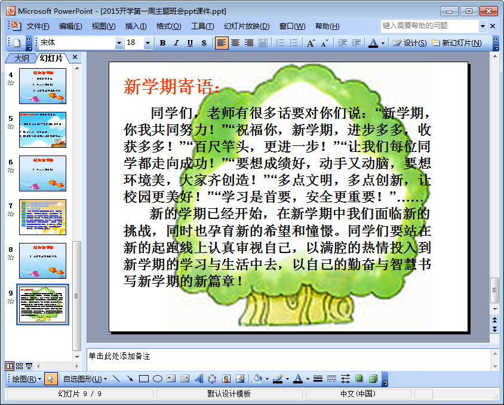Viewport: 504px width, 405px height.
Task: Insert a vertical text box
Action: pos(185,379)
